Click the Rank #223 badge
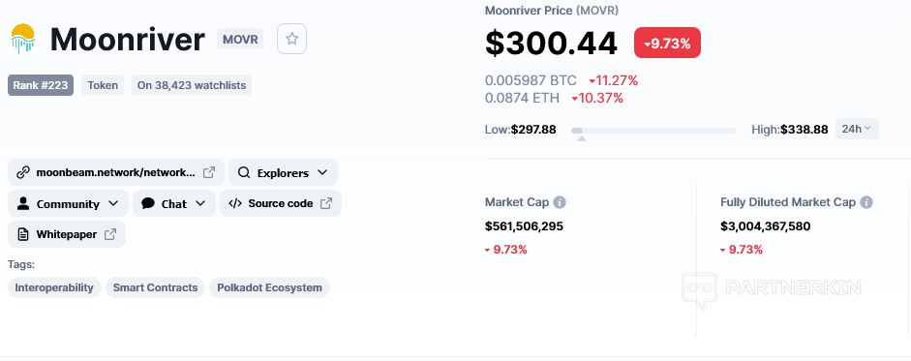911x361 pixels. pyautogui.click(x=41, y=85)
